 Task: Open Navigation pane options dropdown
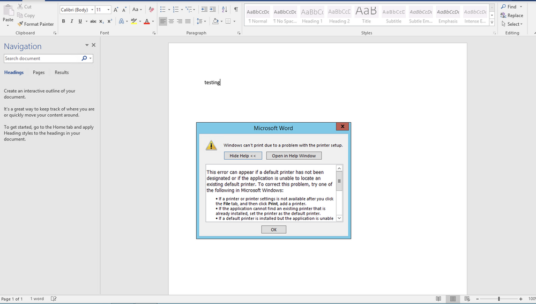click(x=87, y=45)
